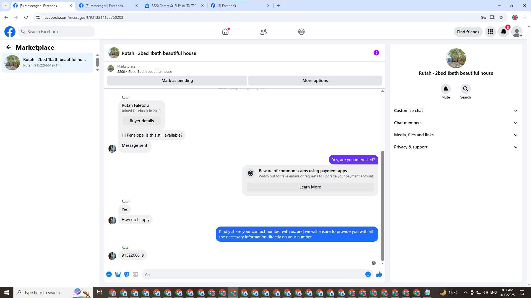Open the Facebook logo home link

click(10, 32)
